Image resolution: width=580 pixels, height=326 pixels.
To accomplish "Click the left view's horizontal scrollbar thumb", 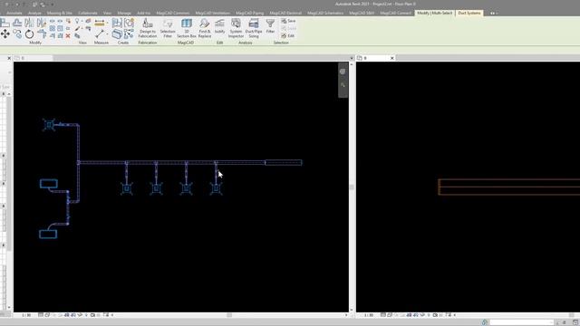I will pyautogui.click(x=229, y=315).
